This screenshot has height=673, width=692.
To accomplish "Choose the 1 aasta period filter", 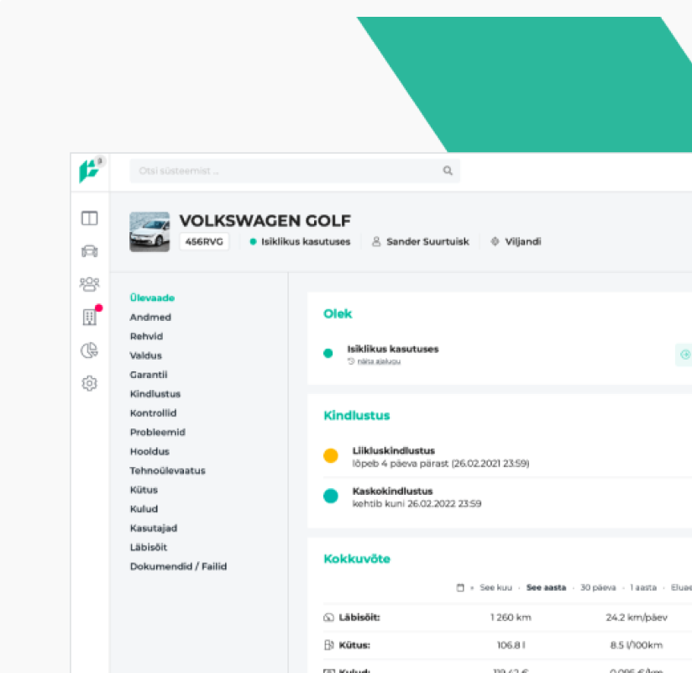I will click(x=643, y=588).
